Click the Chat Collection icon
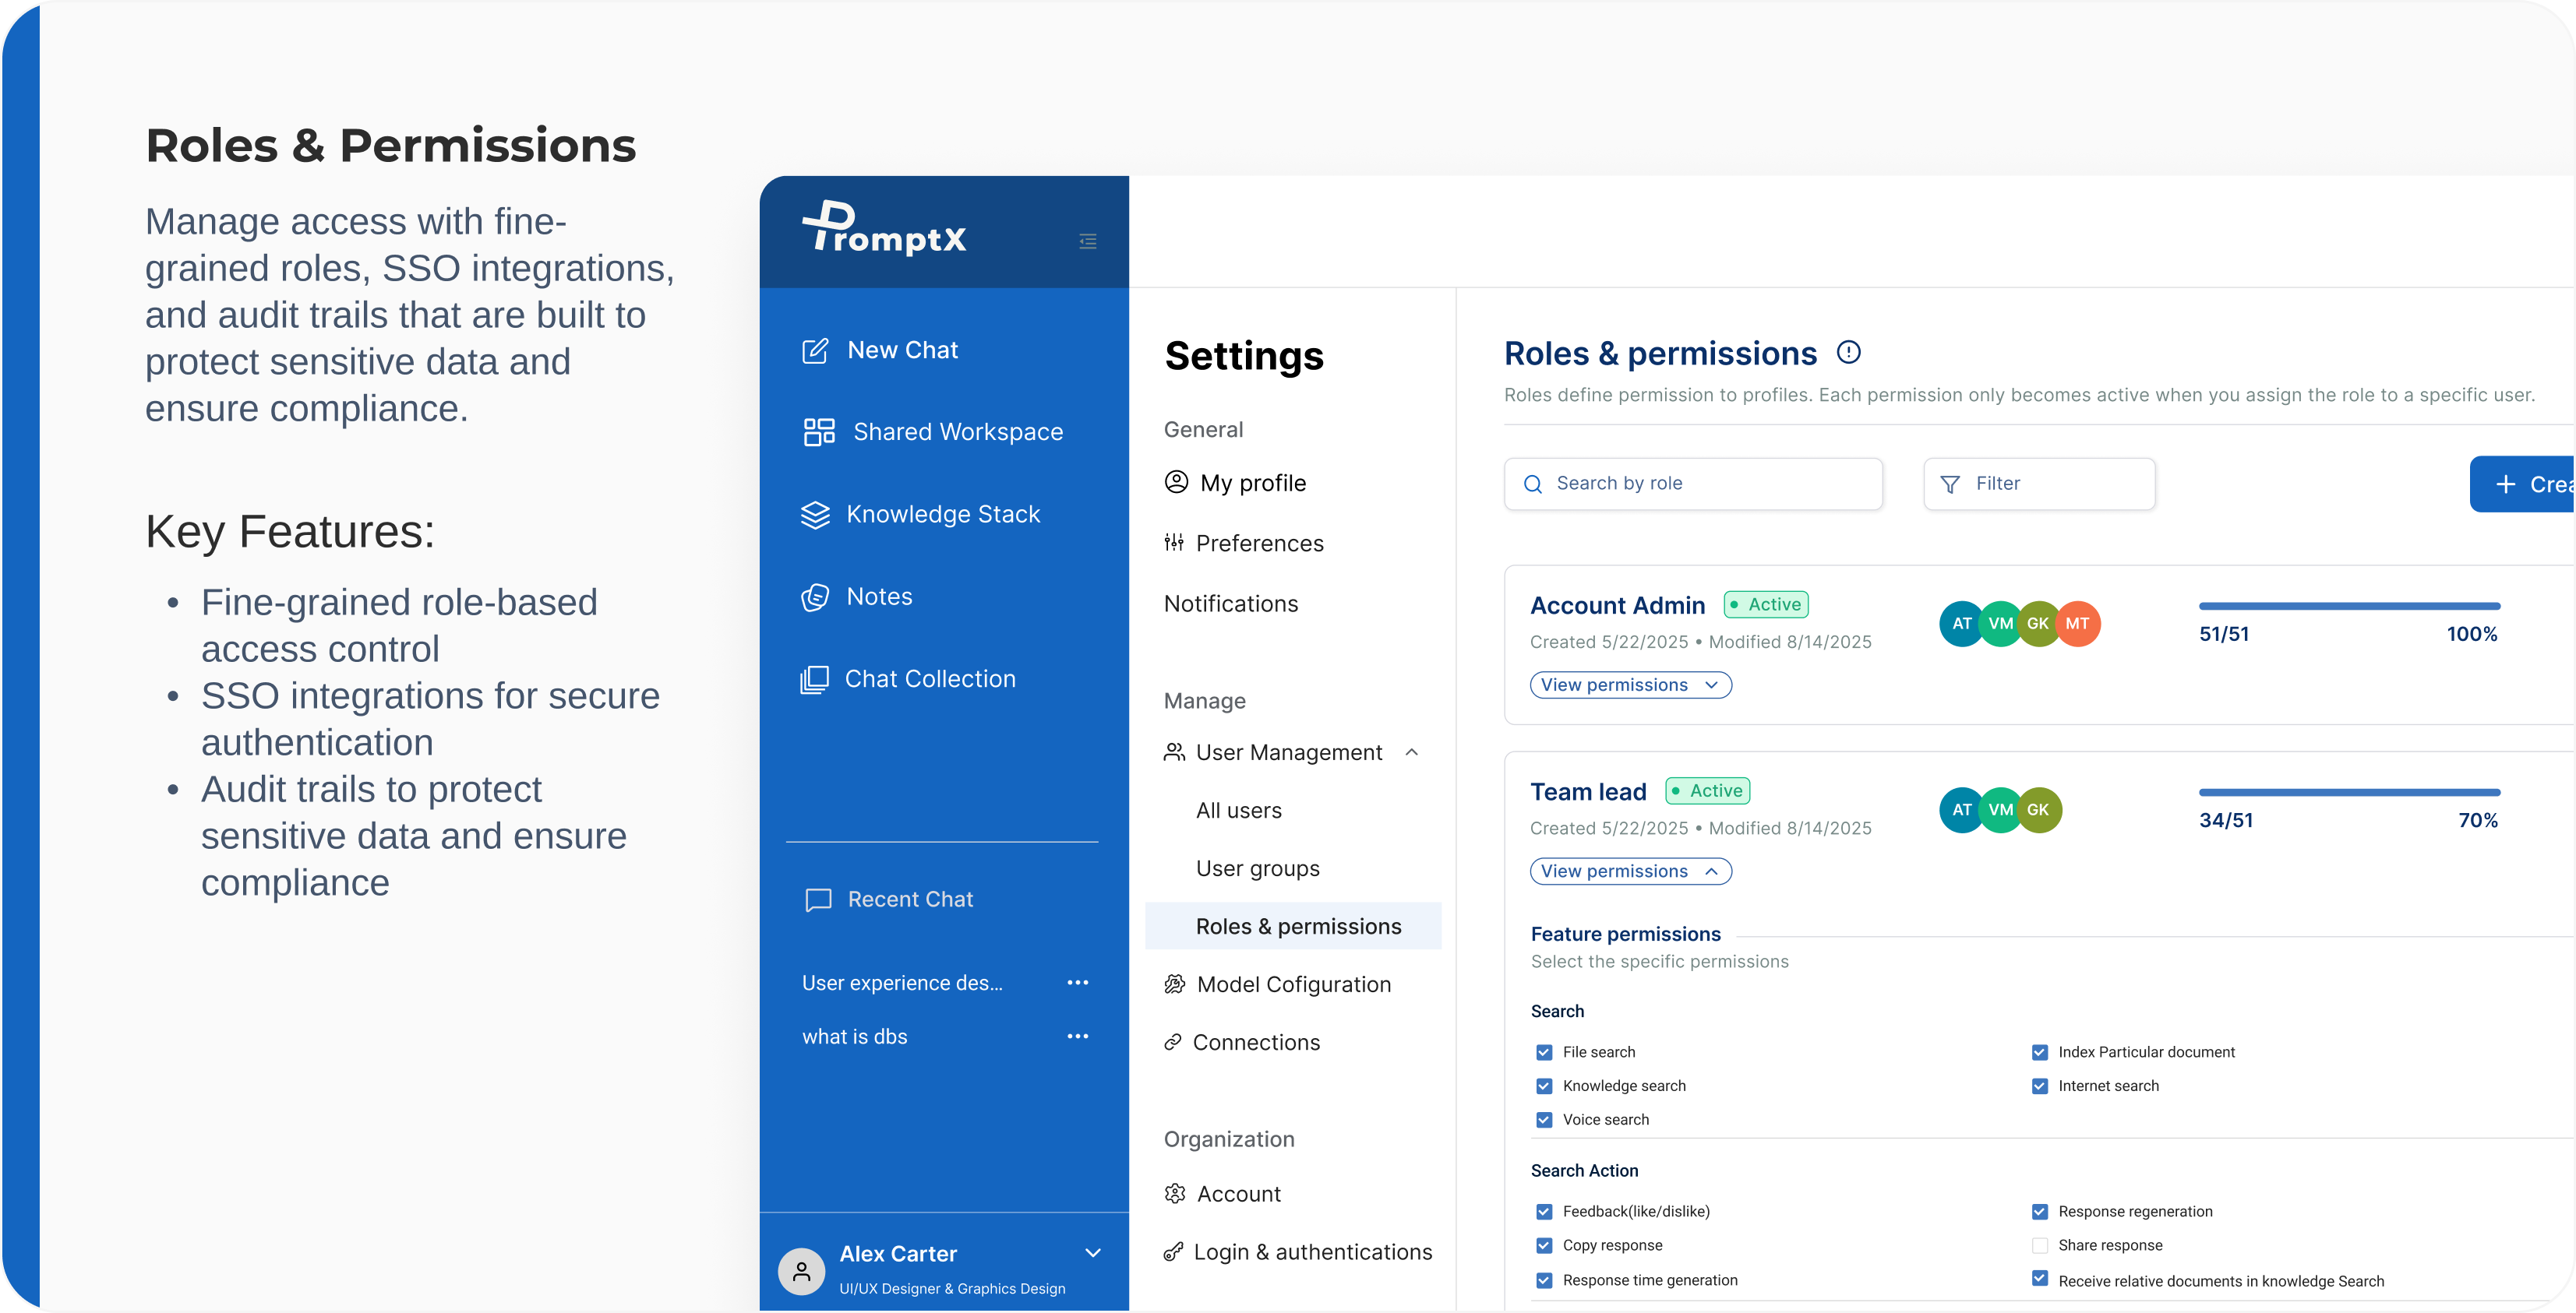 [814, 680]
